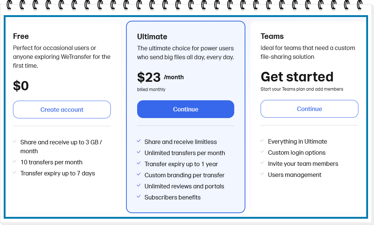Click checkmark beside 10 transfers per month

point(14,161)
